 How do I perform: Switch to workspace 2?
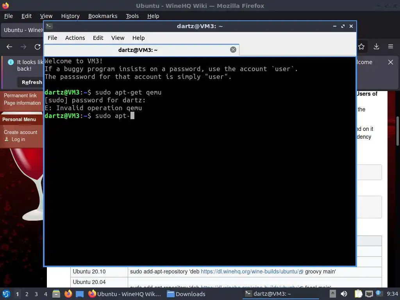coord(27,294)
